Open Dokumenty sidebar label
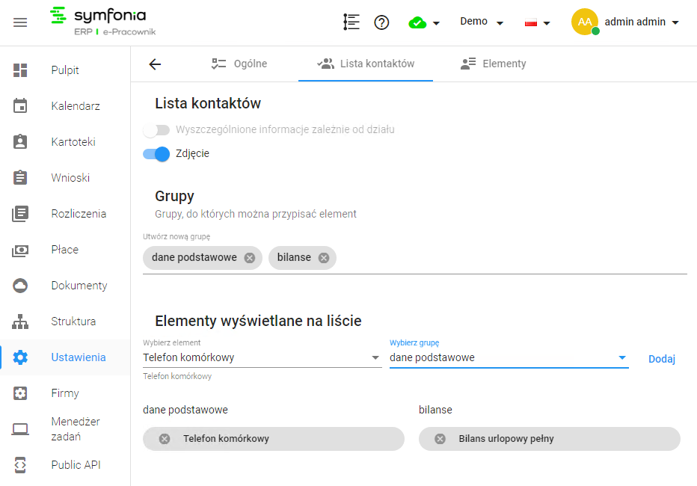 click(79, 286)
